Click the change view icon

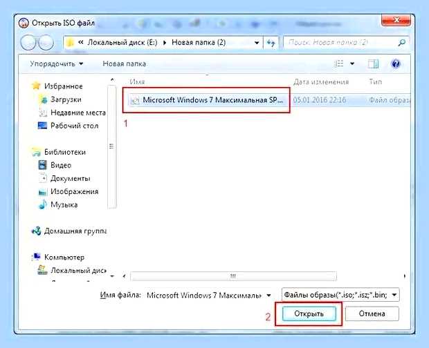click(x=339, y=64)
